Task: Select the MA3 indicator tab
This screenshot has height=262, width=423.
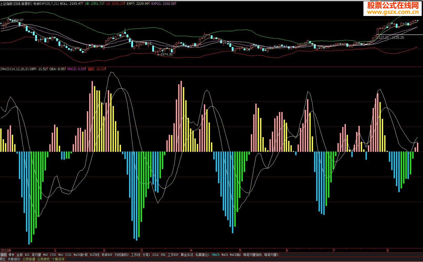Action: click(x=61, y=255)
